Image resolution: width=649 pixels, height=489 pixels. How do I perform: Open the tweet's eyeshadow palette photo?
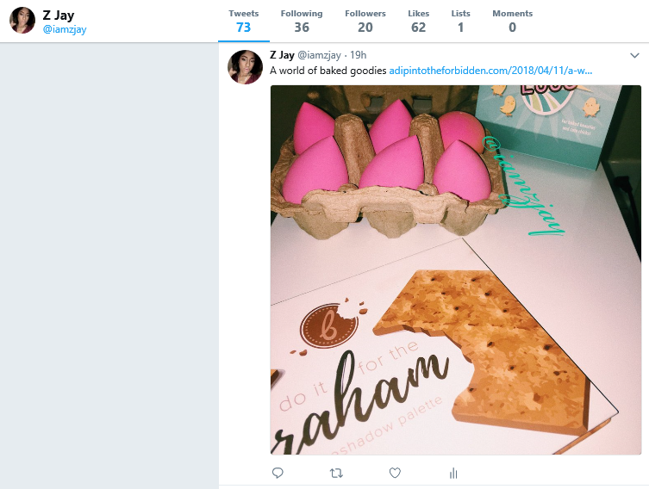(x=456, y=269)
